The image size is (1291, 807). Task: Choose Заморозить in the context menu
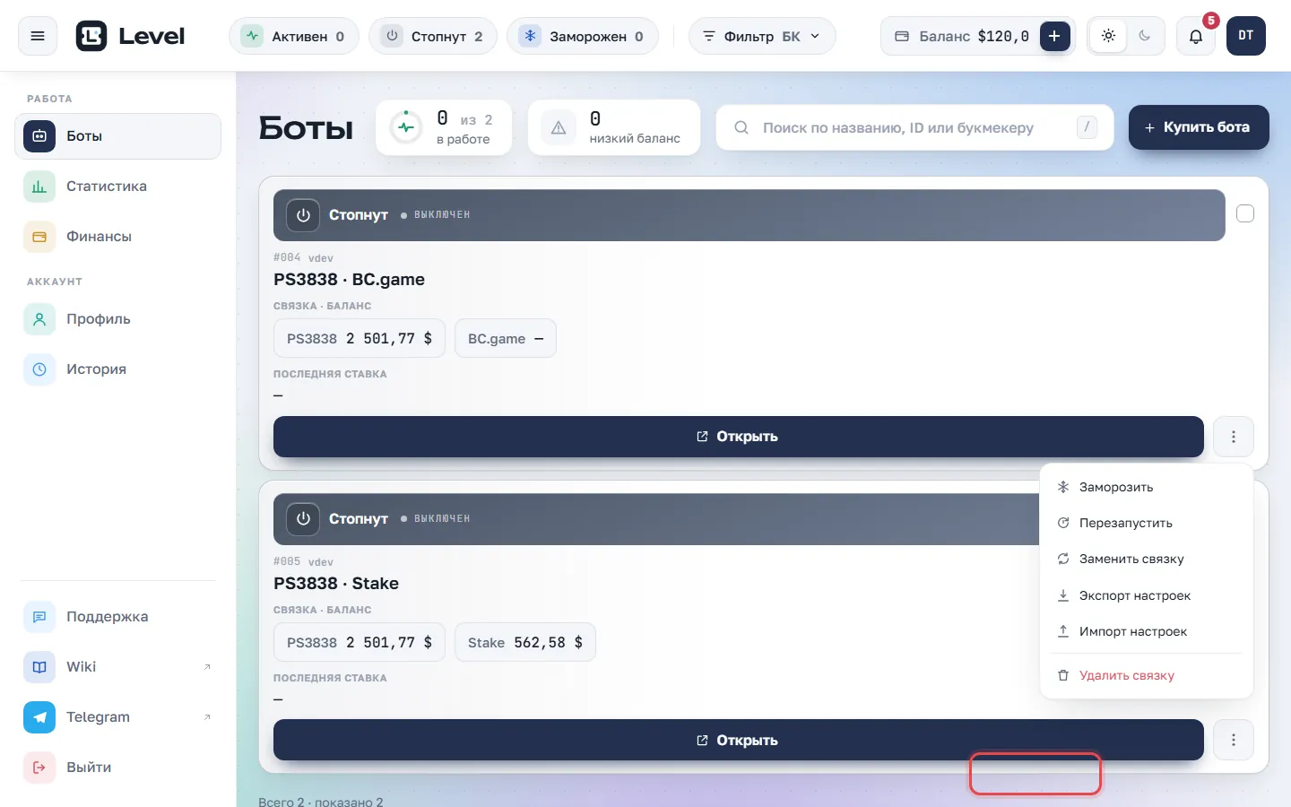[x=1146, y=487]
